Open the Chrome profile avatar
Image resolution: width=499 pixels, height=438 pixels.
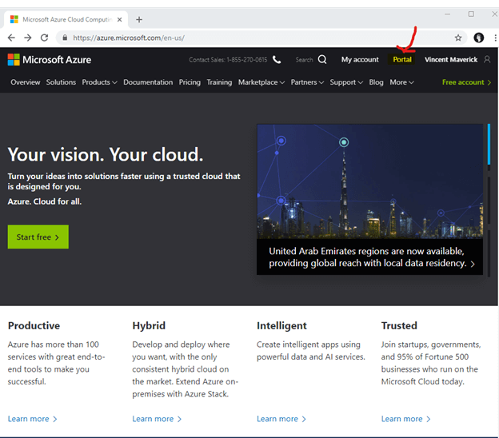coord(479,38)
